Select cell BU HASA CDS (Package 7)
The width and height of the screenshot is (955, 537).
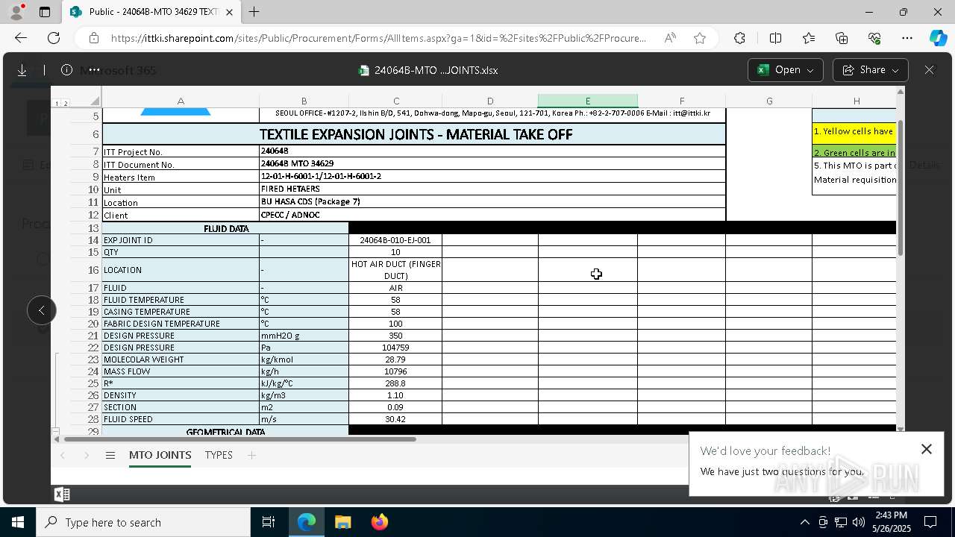[492, 202]
